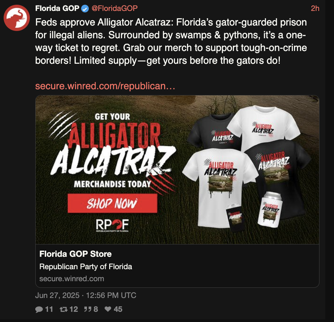This screenshot has width=334, height=322.
Task: Click the secure.winred.com domain in card footer
Action: [72, 279]
